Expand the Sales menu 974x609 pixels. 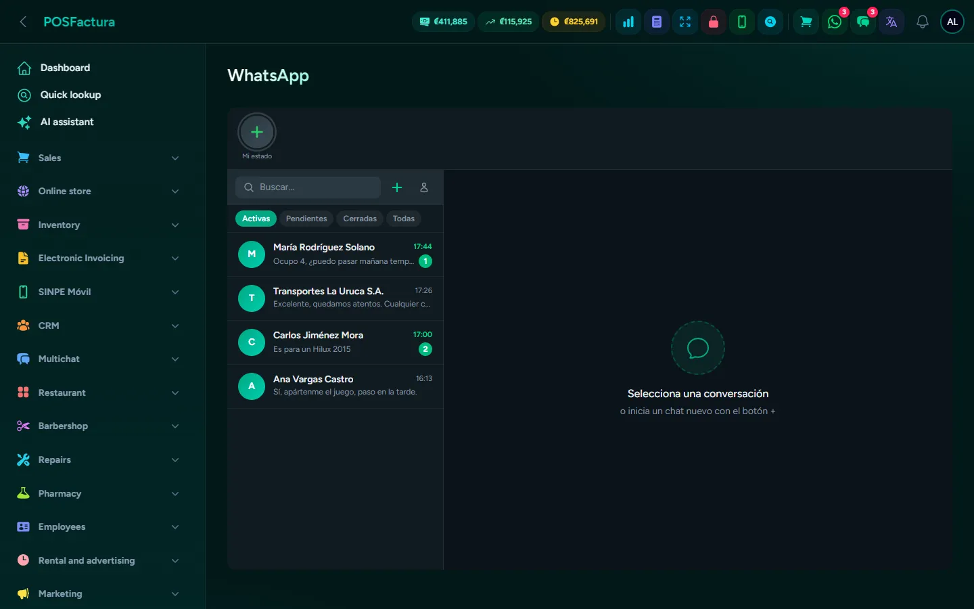(x=99, y=158)
